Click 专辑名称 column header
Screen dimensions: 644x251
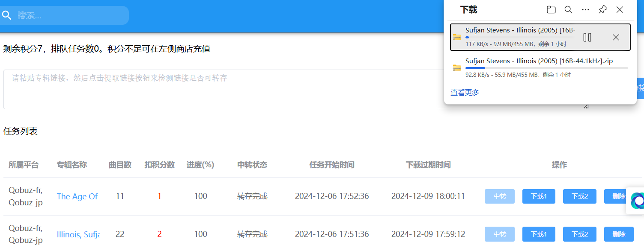pos(72,165)
